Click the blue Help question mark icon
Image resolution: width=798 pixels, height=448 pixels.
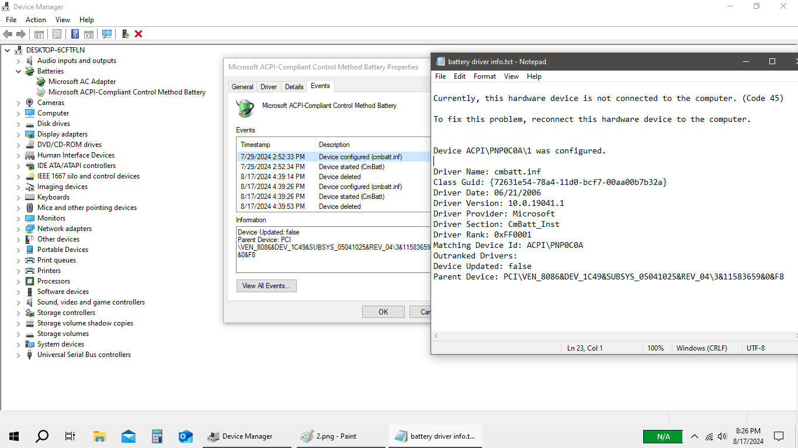75,34
